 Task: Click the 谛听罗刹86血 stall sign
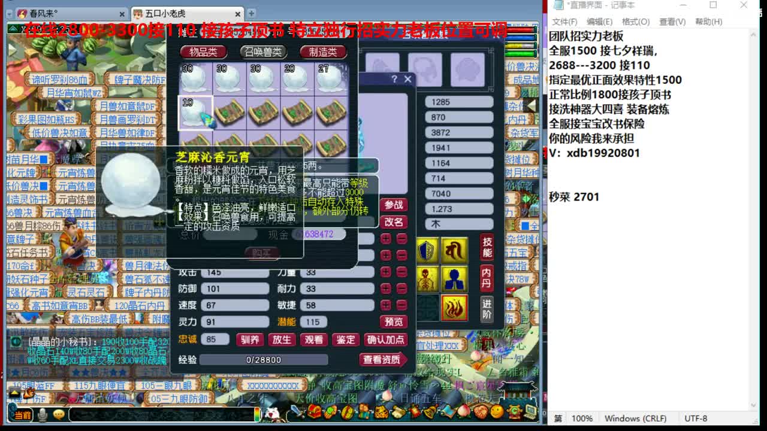[59, 79]
